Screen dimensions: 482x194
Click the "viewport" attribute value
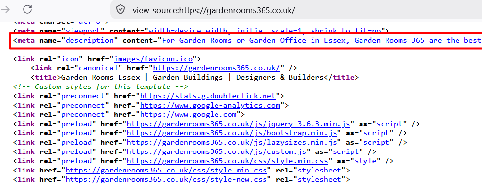point(83,31)
